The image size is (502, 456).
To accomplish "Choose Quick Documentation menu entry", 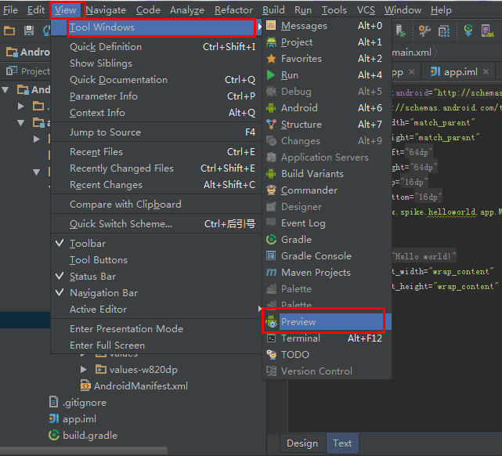I will pos(156,80).
